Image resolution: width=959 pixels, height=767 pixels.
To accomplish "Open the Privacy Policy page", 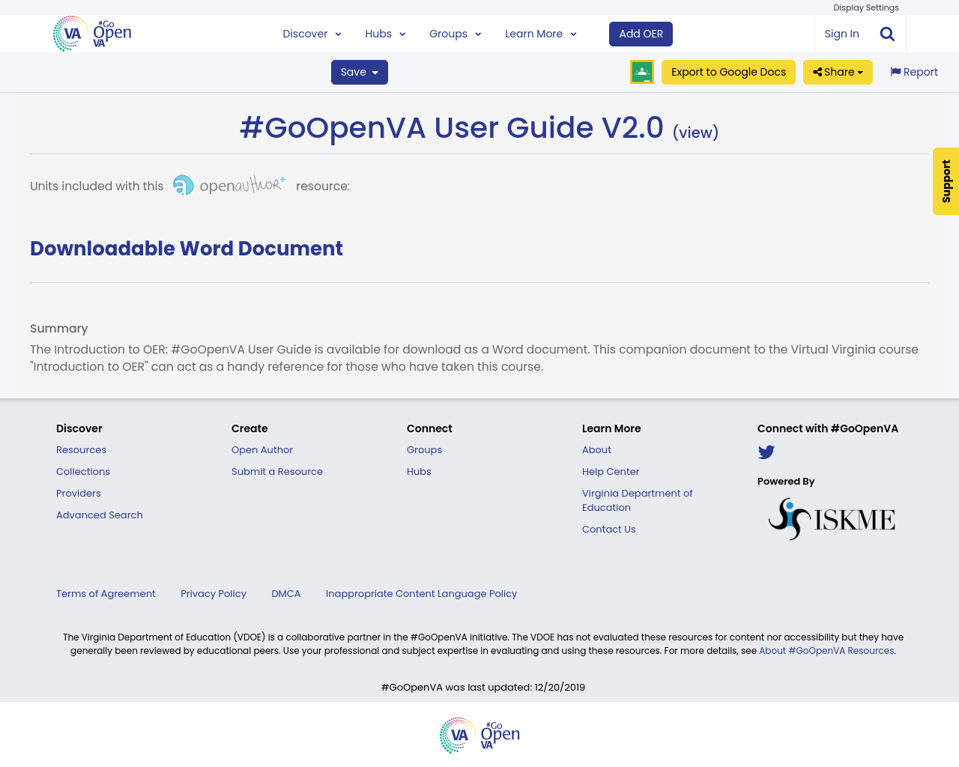I will pyautogui.click(x=214, y=592).
